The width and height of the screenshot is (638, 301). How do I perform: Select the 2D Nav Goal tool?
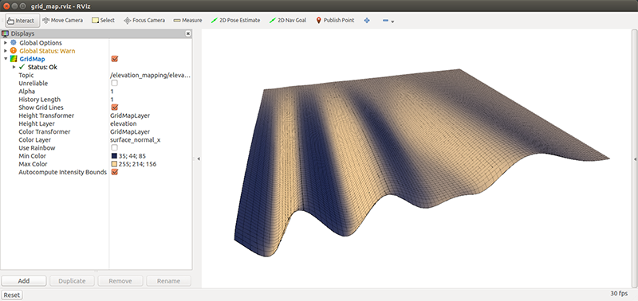288,21
